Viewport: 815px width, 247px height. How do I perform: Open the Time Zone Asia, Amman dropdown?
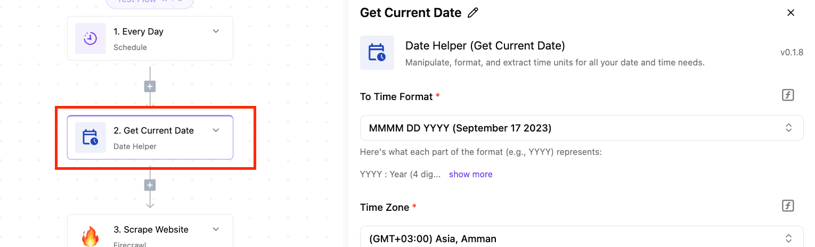click(582, 237)
